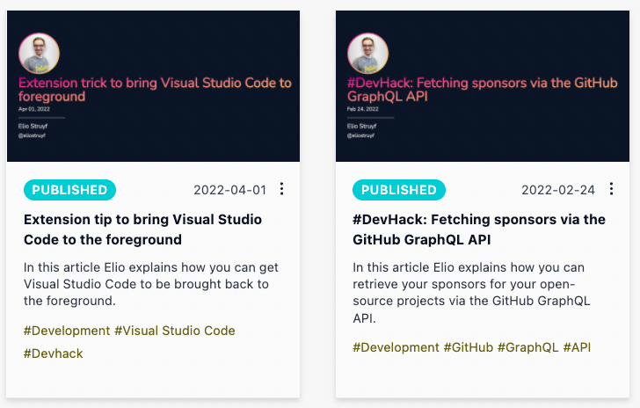Select the #GitHub tag
Screen dimensions: 640x408
[468, 347]
